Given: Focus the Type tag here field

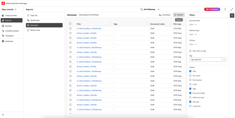Looking at the screenshot, I should 206,60.
